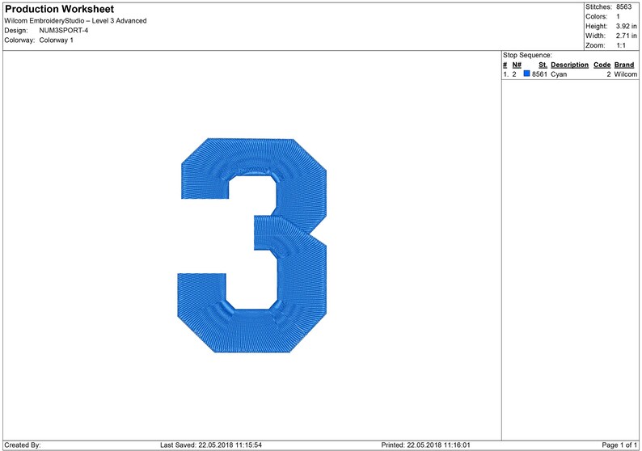
Task: Click the 8561 stitch count entry
Action: (539, 74)
